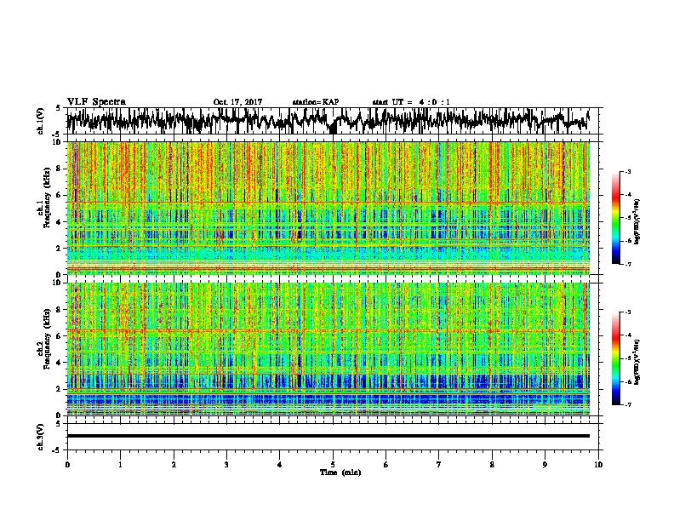Viewport: 674px width, 521px height.
Task: Click the flat black ch.3 signal line
Action: click(328, 436)
